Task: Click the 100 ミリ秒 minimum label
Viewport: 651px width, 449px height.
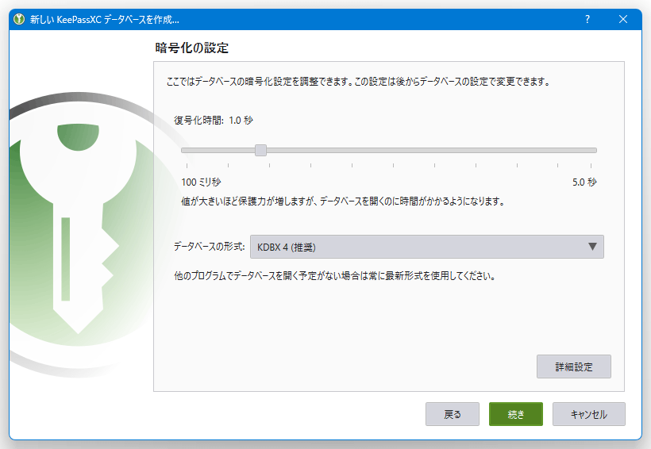Action: click(x=202, y=182)
